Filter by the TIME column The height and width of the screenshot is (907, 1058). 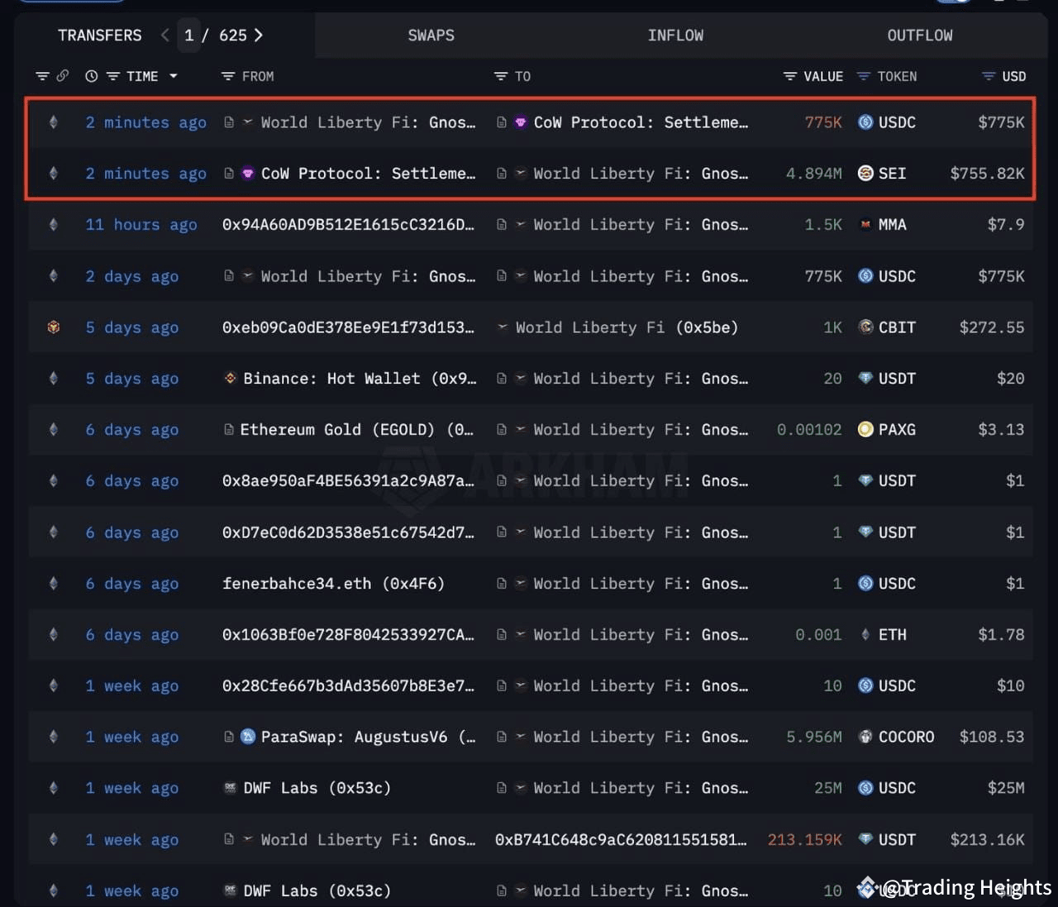[x=113, y=76]
